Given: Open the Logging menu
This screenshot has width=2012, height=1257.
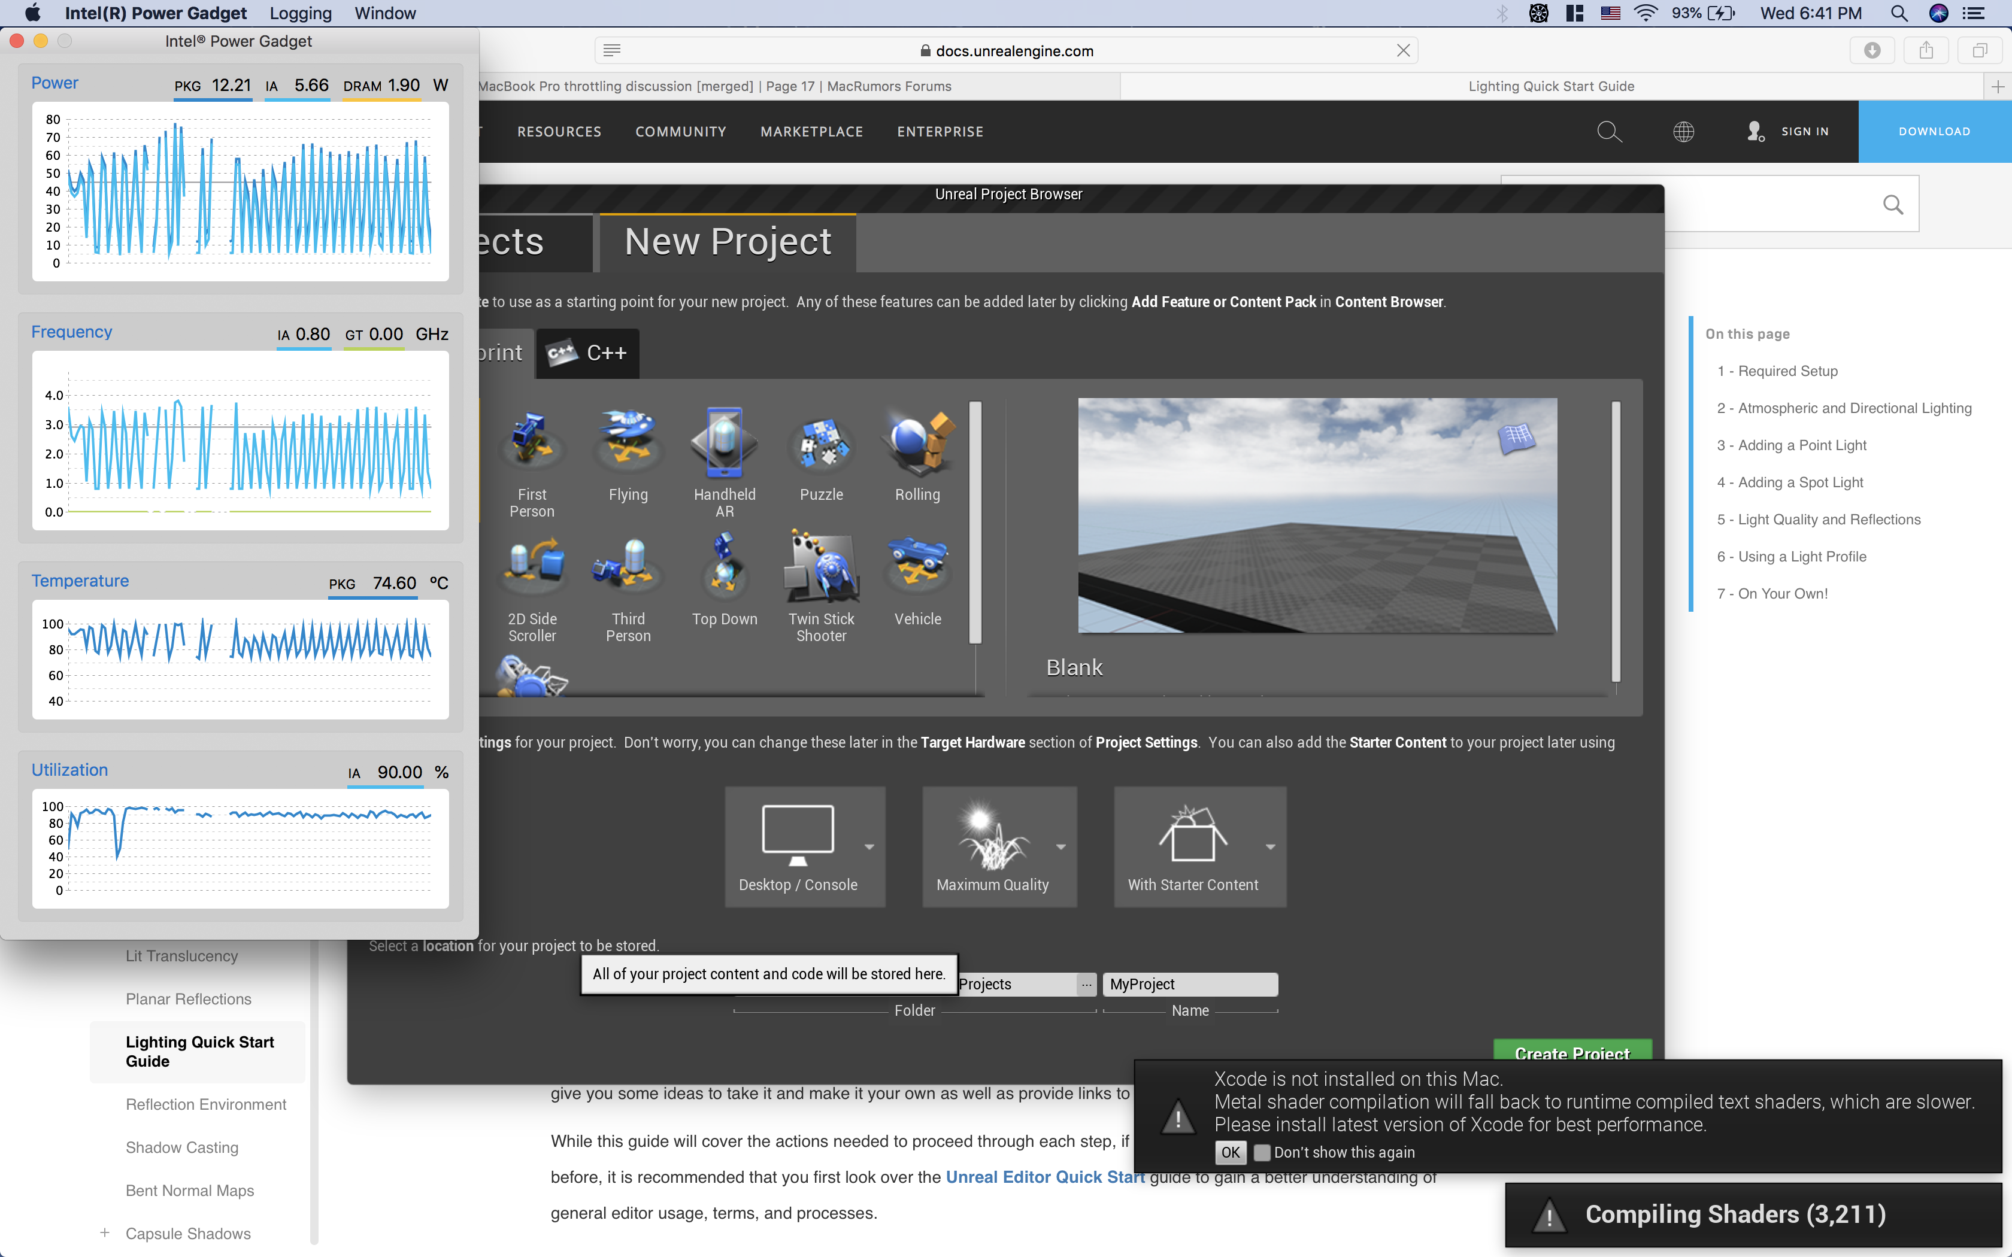Looking at the screenshot, I should pyautogui.click(x=300, y=13).
